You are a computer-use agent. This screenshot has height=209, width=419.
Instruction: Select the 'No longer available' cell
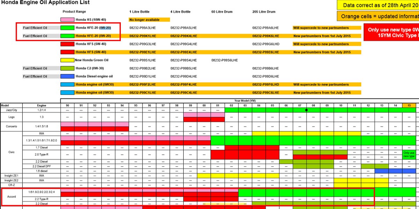(149, 20)
